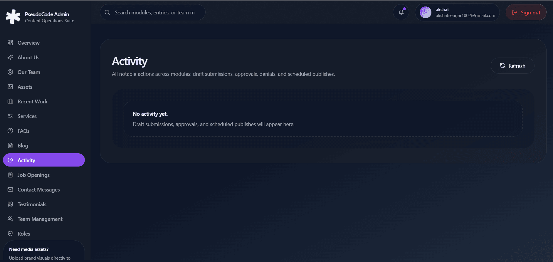The height and width of the screenshot is (262, 553).
Task: Click the Assets image icon
Action: tap(10, 87)
